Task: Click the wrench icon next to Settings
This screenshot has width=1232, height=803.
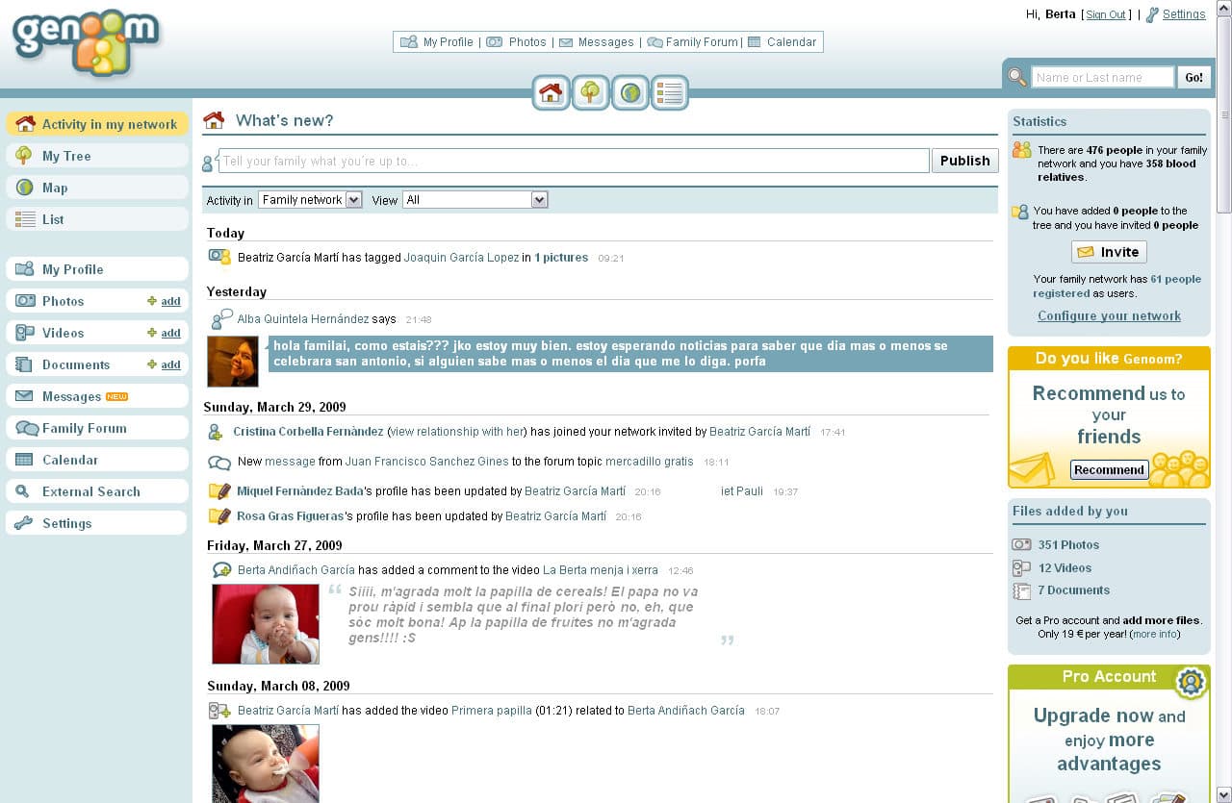Action: tap(1151, 14)
